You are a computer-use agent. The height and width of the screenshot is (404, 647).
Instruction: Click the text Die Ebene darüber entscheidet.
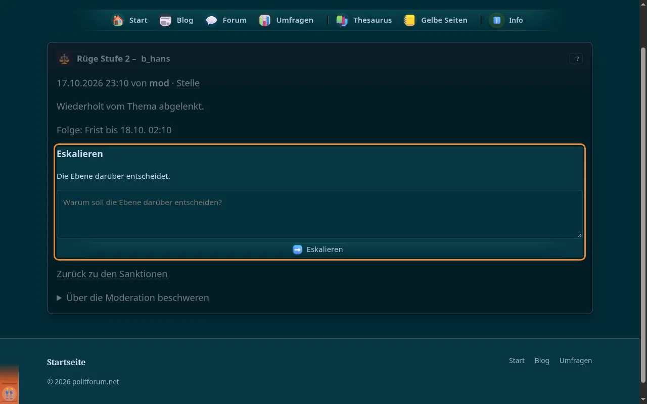click(x=113, y=176)
